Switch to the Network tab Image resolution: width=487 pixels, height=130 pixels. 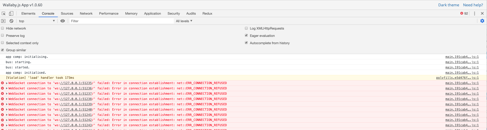tap(86, 13)
